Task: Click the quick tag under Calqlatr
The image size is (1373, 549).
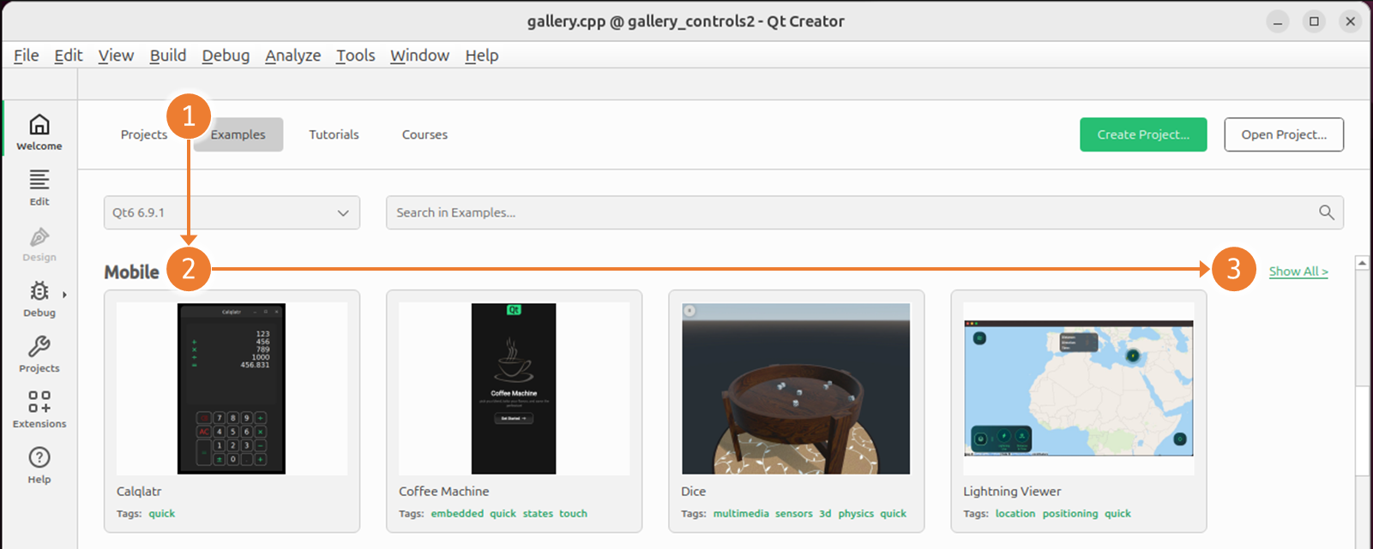Action: click(x=161, y=514)
